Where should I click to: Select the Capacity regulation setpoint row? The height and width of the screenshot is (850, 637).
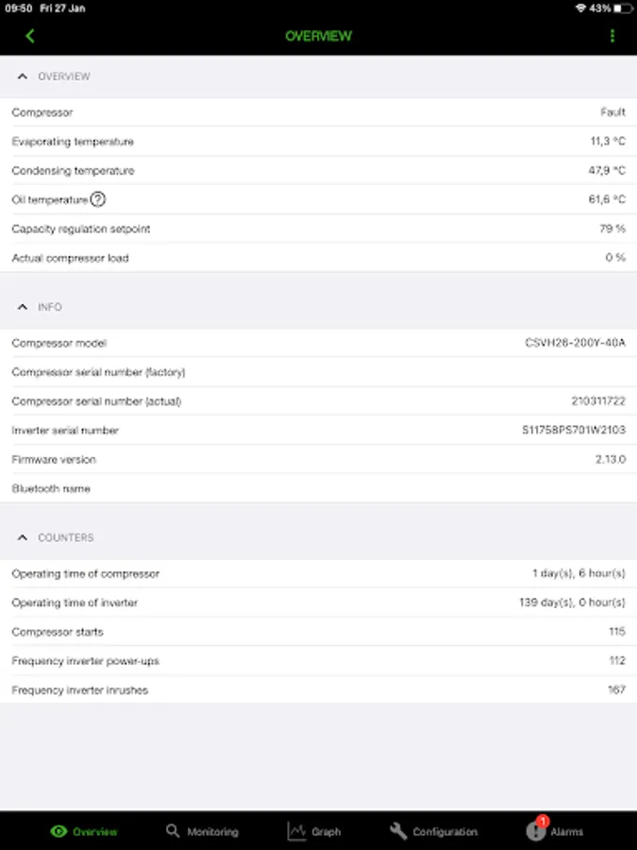tap(318, 229)
